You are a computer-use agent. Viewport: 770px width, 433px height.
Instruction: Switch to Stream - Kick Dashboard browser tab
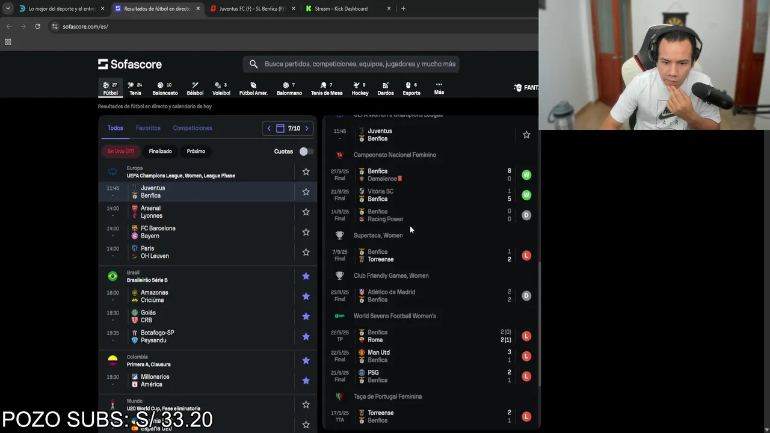[348, 8]
